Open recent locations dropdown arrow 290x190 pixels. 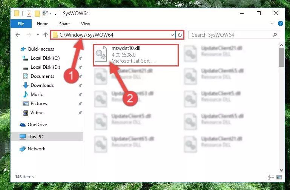[x=38, y=35]
